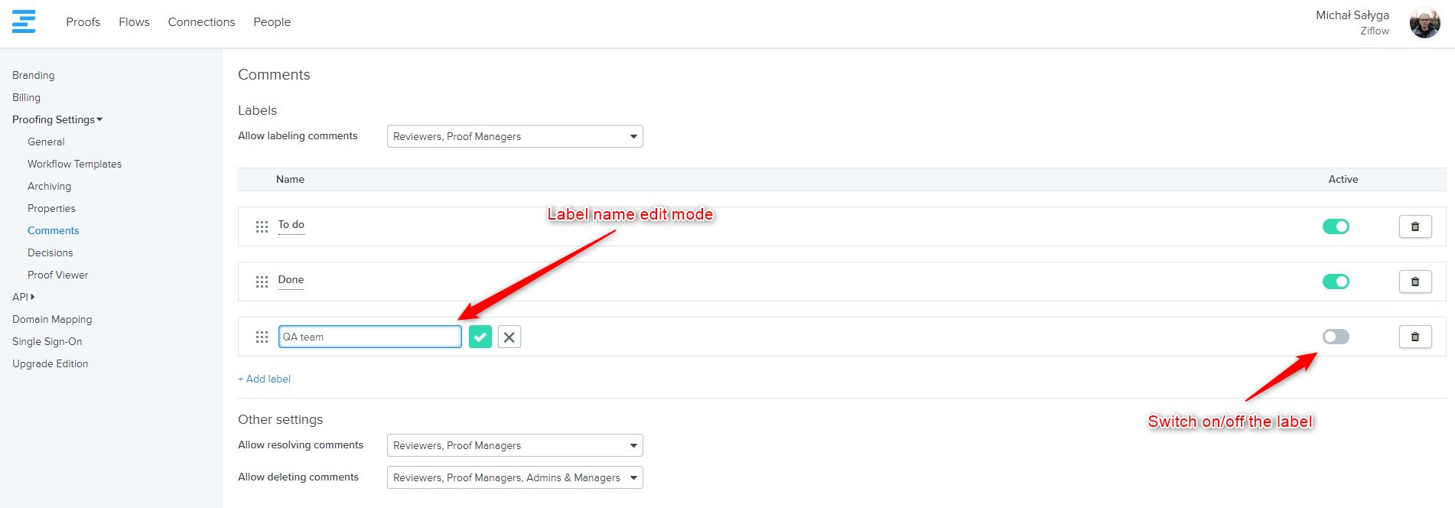Click the Add label link

(x=265, y=379)
